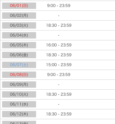Click 18:30 - 23:59 time for 06/06
Viewport: 115px width, 124px height.
59,55
